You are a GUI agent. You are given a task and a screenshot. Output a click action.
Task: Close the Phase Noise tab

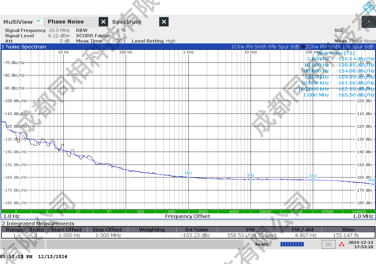103,22
